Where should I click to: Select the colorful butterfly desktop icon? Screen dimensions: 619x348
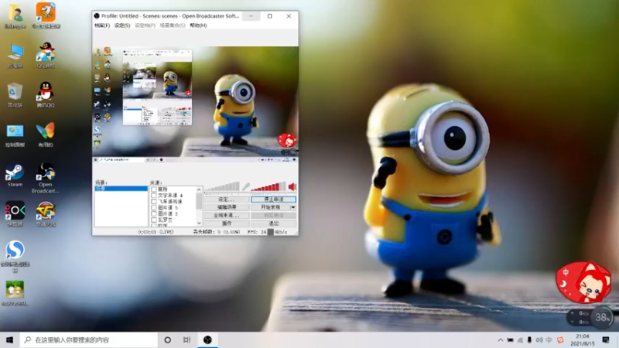click(x=46, y=135)
